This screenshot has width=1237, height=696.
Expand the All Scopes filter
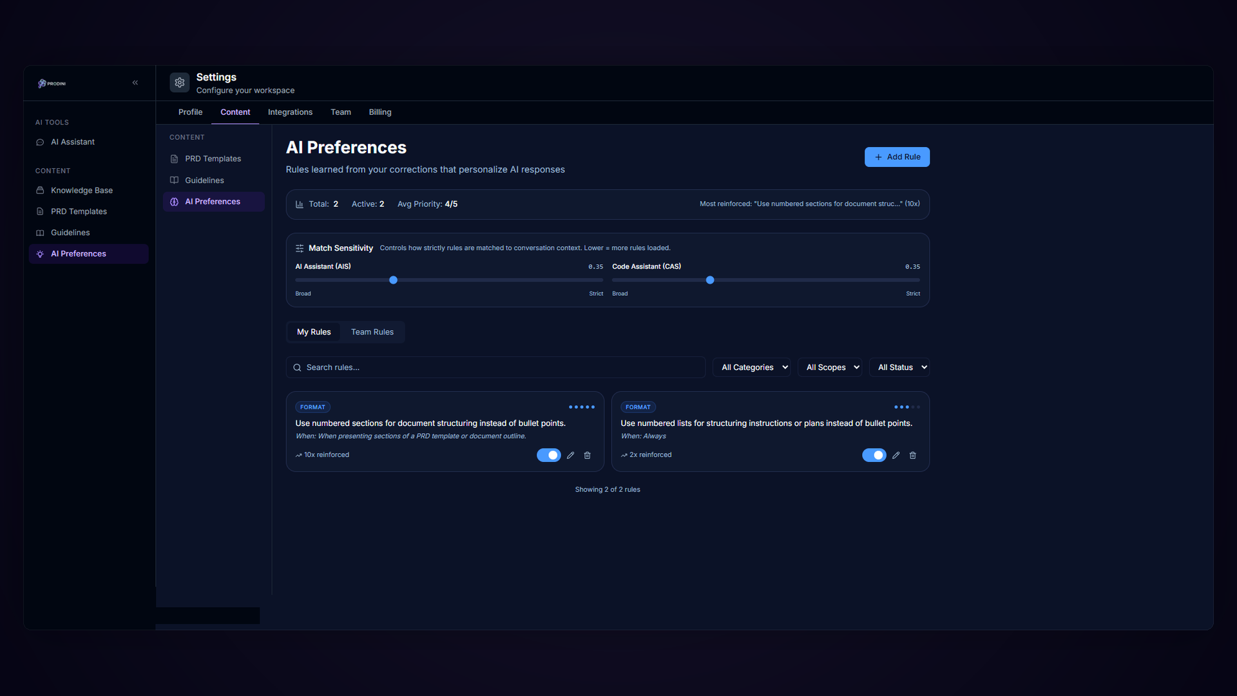(830, 367)
